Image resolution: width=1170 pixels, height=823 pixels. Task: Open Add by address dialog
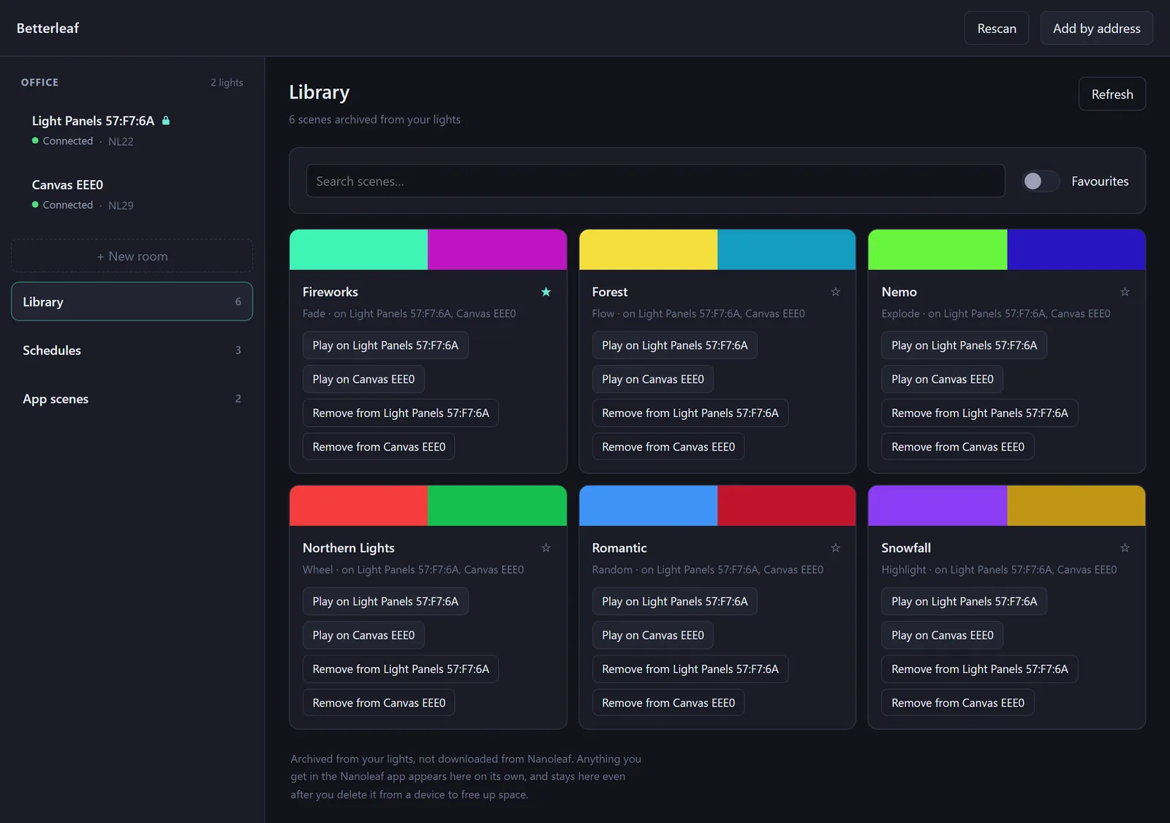[x=1096, y=28]
